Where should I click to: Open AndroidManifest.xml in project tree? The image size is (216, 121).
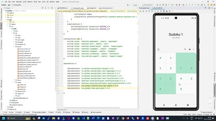(22, 98)
